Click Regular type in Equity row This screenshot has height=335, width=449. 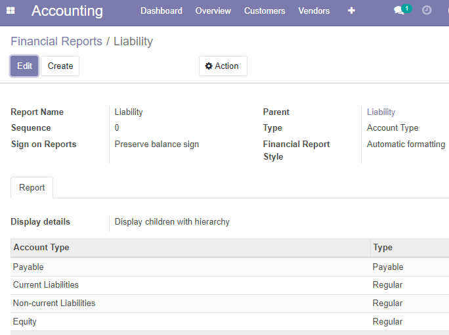coord(387,321)
